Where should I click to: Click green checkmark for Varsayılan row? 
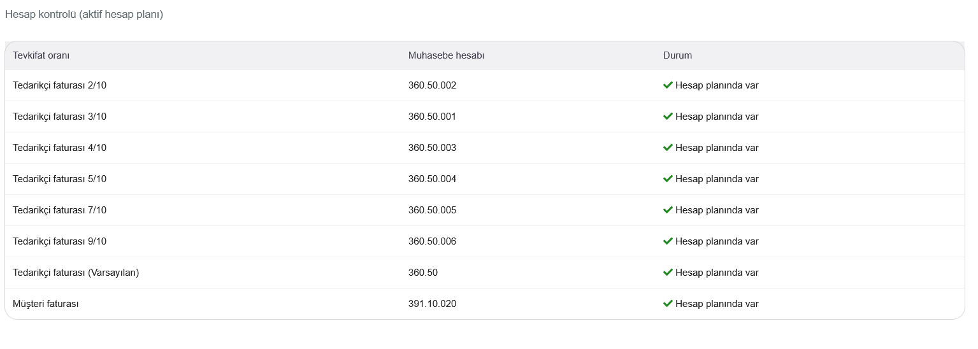pos(668,273)
